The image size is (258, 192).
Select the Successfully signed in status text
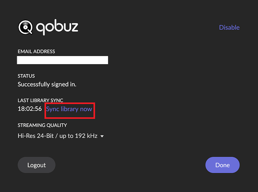(50, 84)
